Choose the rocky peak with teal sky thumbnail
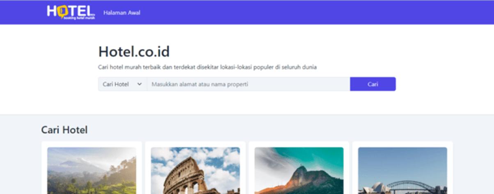The image size is (494, 194). click(299, 172)
